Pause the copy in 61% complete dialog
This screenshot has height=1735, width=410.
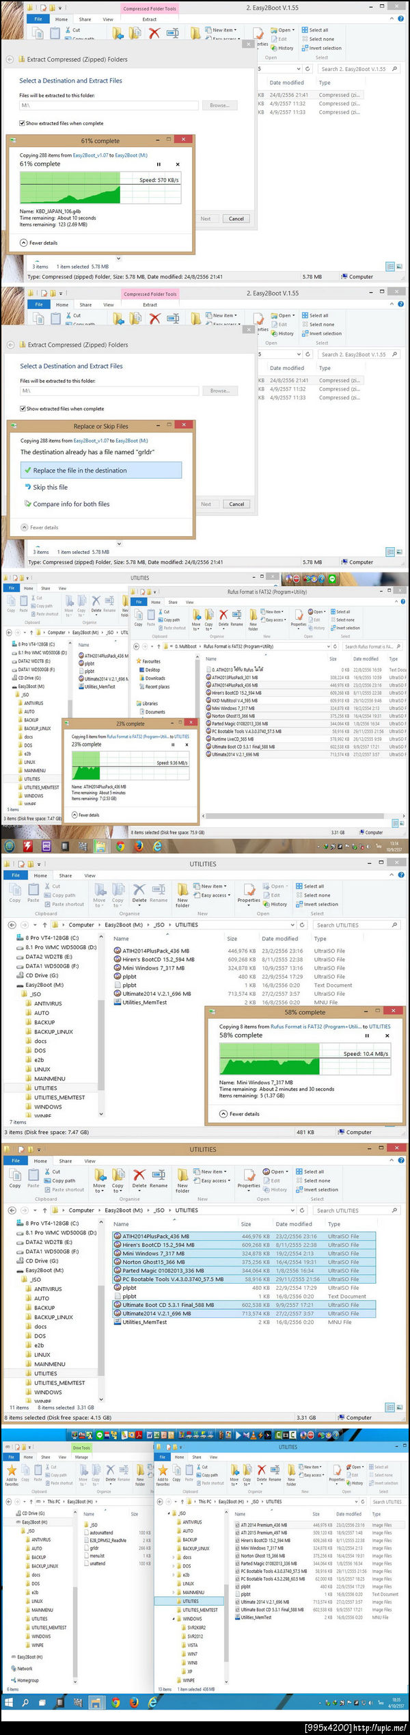click(x=159, y=164)
